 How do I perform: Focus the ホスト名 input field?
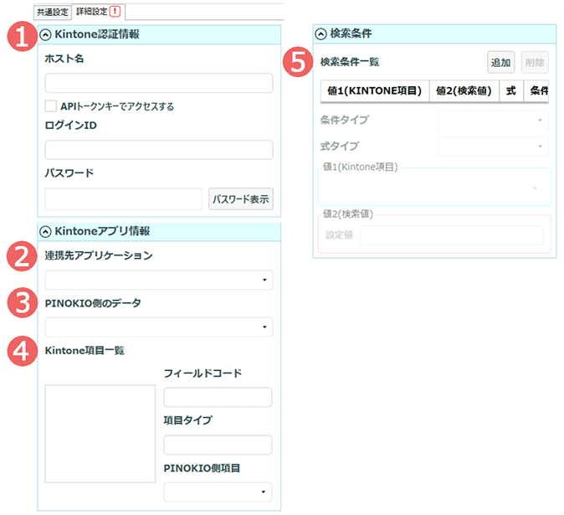[x=159, y=83]
